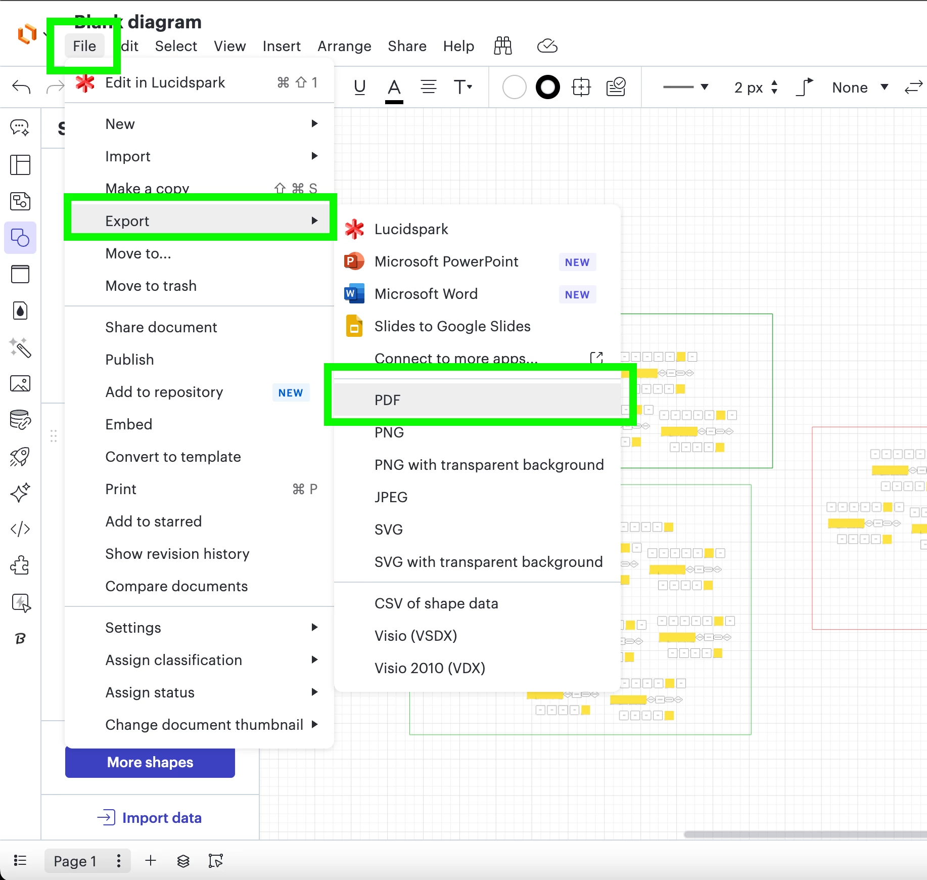927x880 pixels.
Task: Click the undo arrow icon
Action: coord(21,87)
